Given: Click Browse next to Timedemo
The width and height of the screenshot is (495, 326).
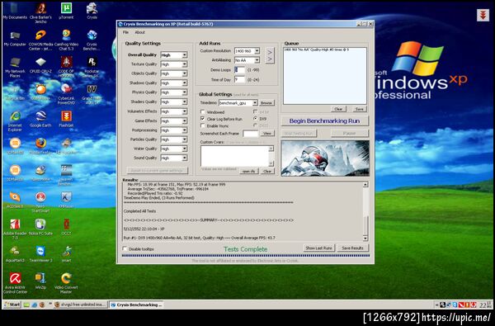Looking at the screenshot, I should pos(266,103).
